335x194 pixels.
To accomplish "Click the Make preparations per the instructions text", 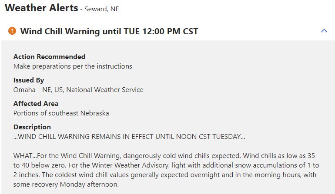I will click(73, 66).
